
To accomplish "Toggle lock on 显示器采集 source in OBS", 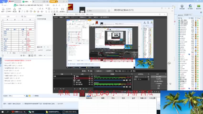I will (92, 84).
